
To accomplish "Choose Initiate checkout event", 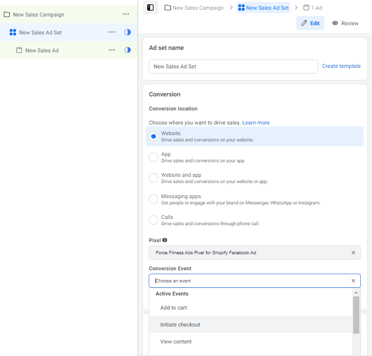I will [x=180, y=325].
